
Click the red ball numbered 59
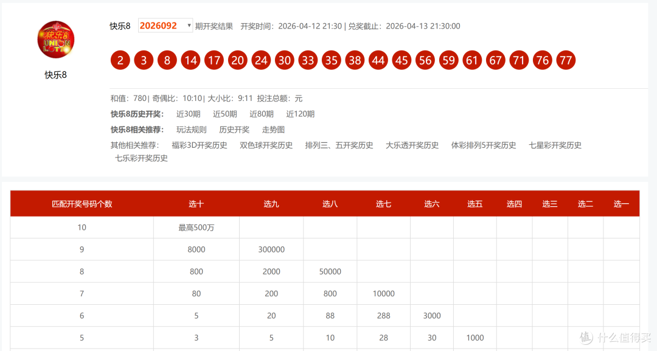[x=449, y=60]
